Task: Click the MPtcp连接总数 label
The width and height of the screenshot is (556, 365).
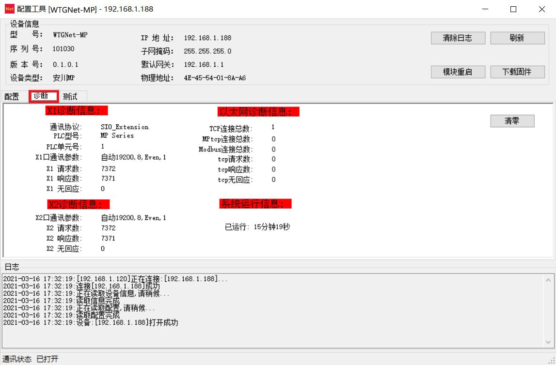Action: point(227,139)
